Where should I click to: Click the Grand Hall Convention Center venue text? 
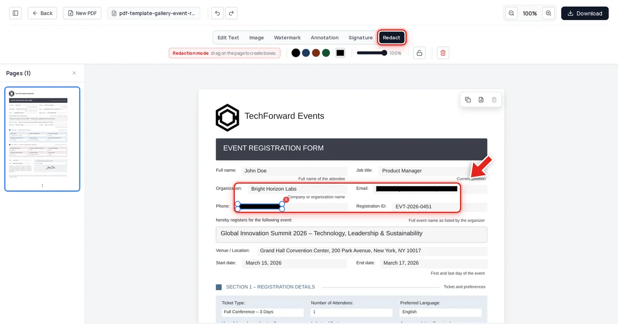(x=340, y=250)
